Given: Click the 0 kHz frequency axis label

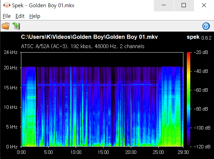Looking at the screenshot, I should pos(12,147).
